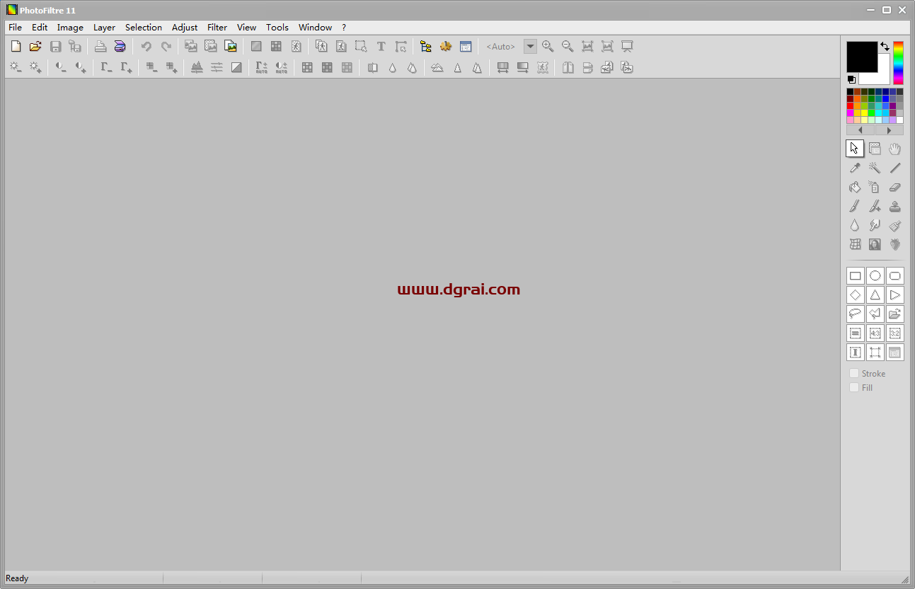Swap foreground and background colors
The image size is (915, 589).
coord(885,46)
